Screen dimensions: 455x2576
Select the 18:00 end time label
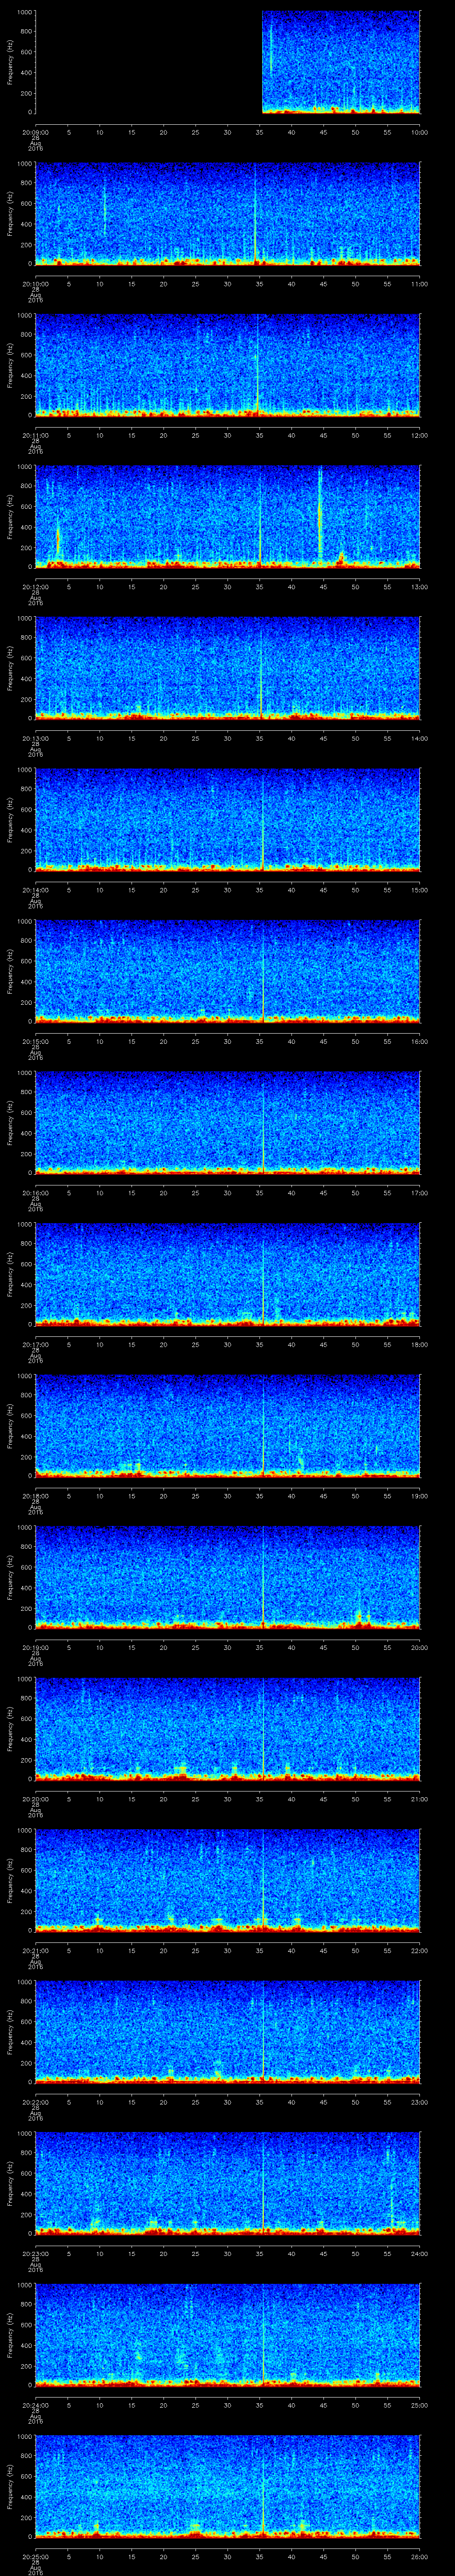pos(420,1344)
